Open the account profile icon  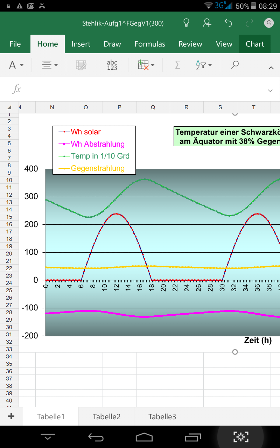tap(269, 23)
